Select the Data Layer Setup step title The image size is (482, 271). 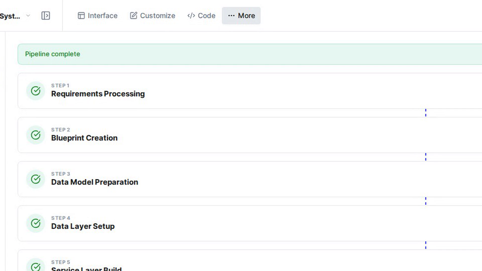pyautogui.click(x=83, y=226)
